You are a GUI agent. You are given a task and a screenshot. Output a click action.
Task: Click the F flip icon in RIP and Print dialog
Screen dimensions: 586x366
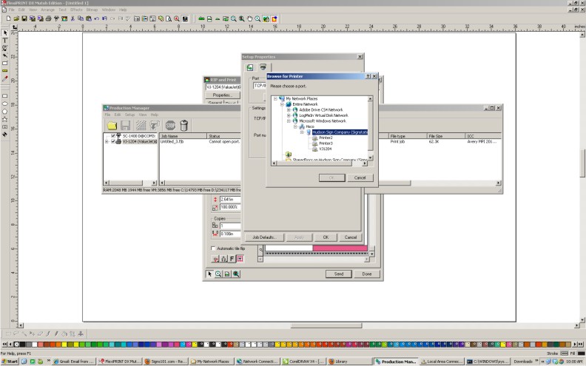point(232,259)
